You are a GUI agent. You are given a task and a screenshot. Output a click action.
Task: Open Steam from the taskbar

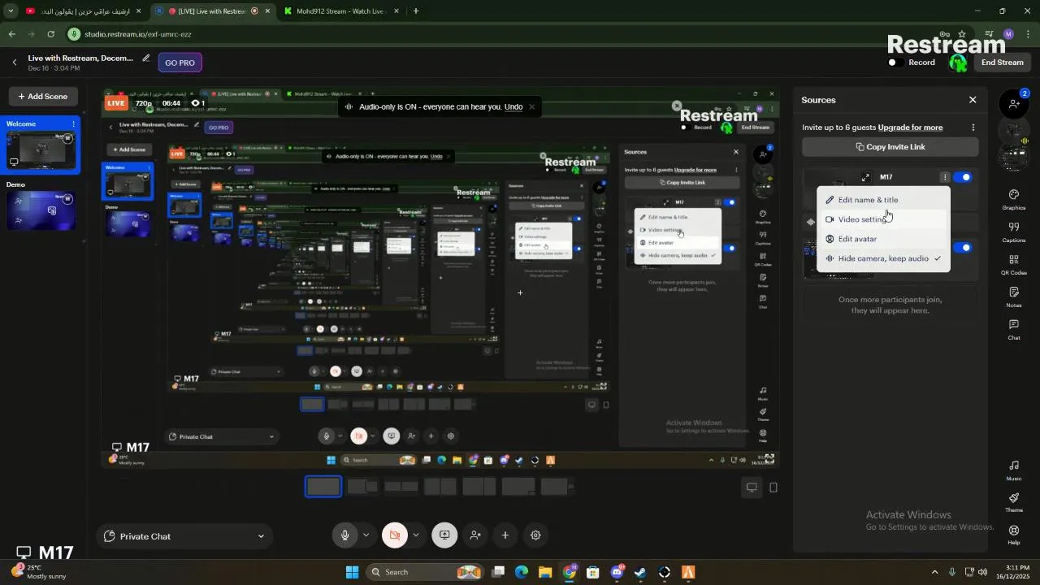[x=640, y=572]
